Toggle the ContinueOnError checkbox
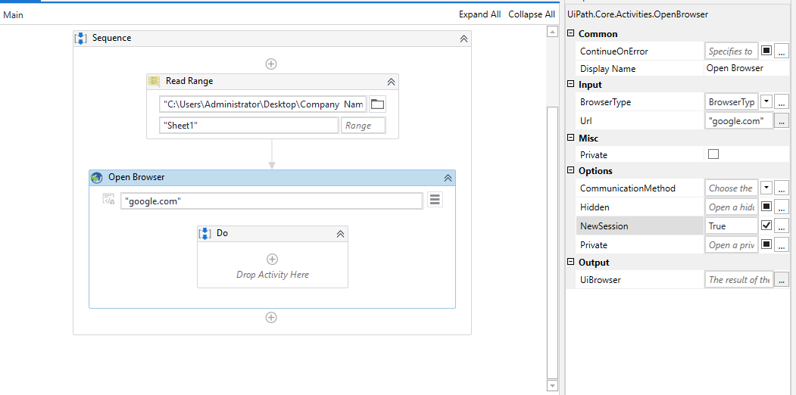Image resolution: width=796 pixels, height=395 pixels. pos(766,51)
